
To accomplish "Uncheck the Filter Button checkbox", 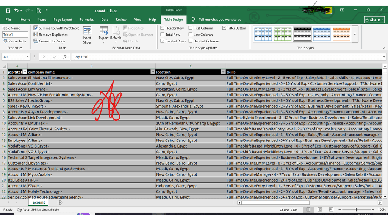I will click(224, 28).
